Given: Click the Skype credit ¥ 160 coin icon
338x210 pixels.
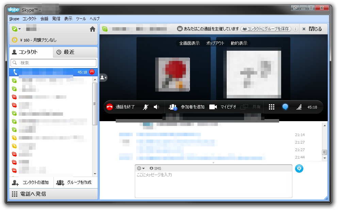Looking at the screenshot, I should (x=14, y=40).
